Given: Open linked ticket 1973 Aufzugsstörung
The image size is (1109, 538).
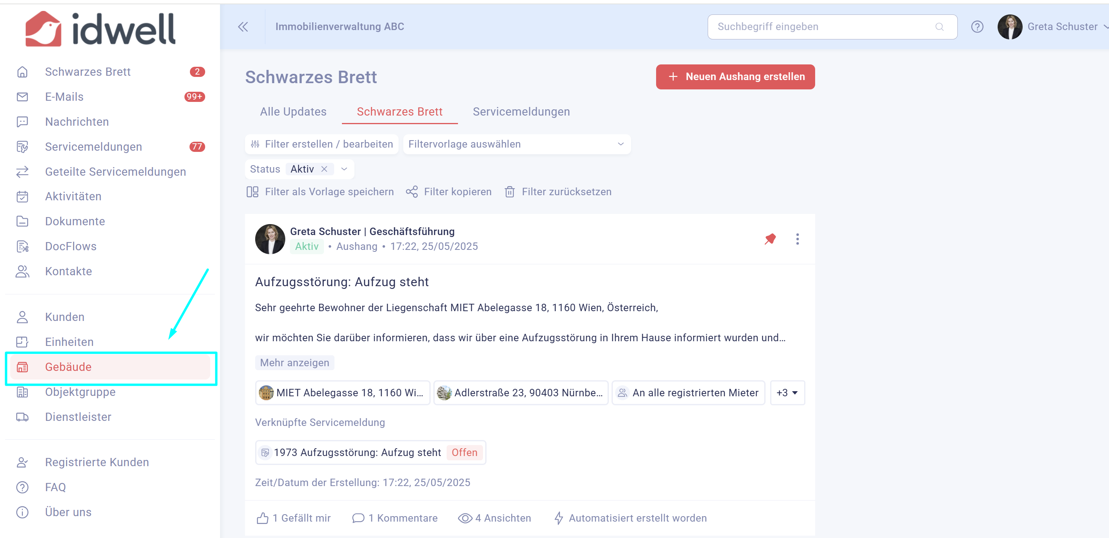Looking at the screenshot, I should [x=370, y=452].
